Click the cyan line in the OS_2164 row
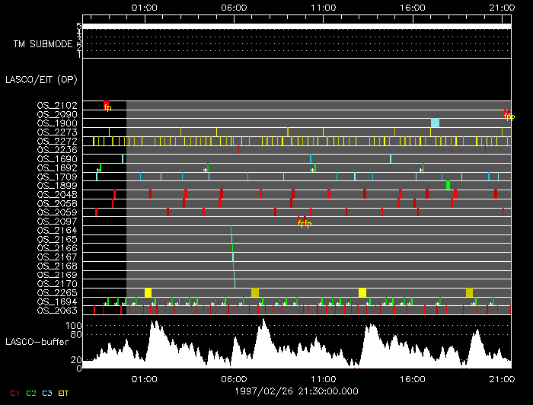The image size is (533, 405). click(x=231, y=230)
